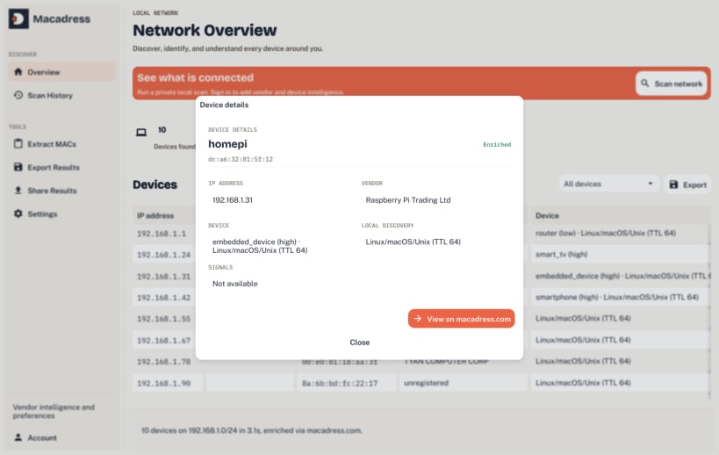Expand the All devices dropdown
This screenshot has width=719, height=455.
(608, 184)
